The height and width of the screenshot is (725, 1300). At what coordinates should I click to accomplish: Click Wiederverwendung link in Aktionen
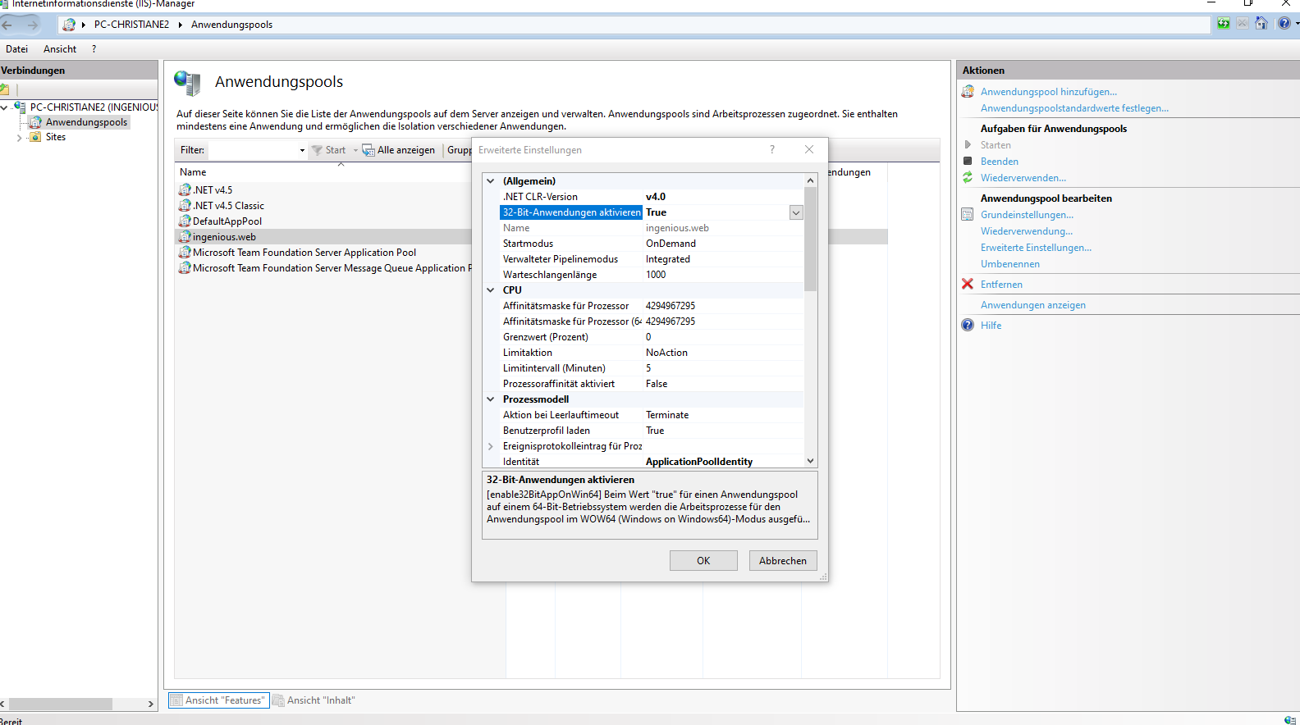(x=1027, y=231)
